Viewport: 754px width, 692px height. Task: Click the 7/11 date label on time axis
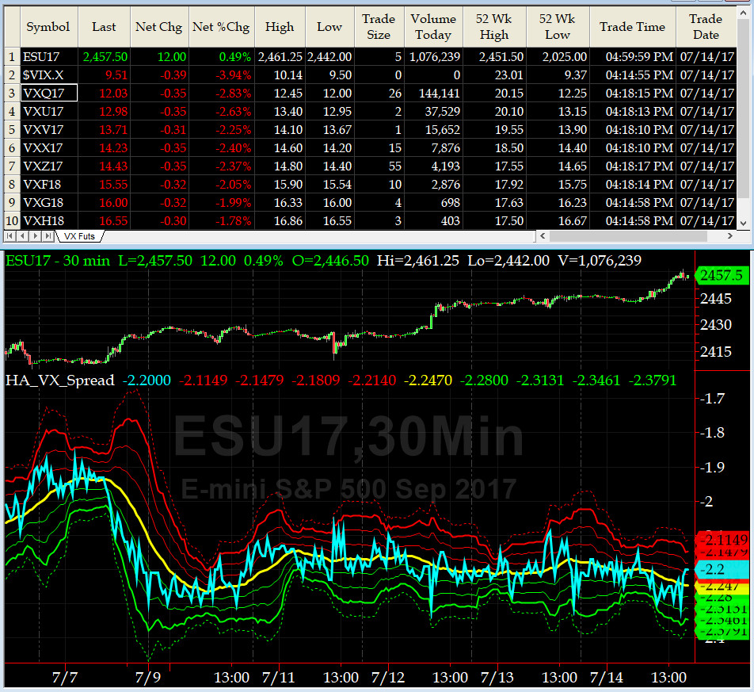click(279, 678)
